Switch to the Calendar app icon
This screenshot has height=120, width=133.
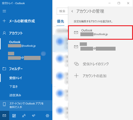pyautogui.click(x=14, y=116)
